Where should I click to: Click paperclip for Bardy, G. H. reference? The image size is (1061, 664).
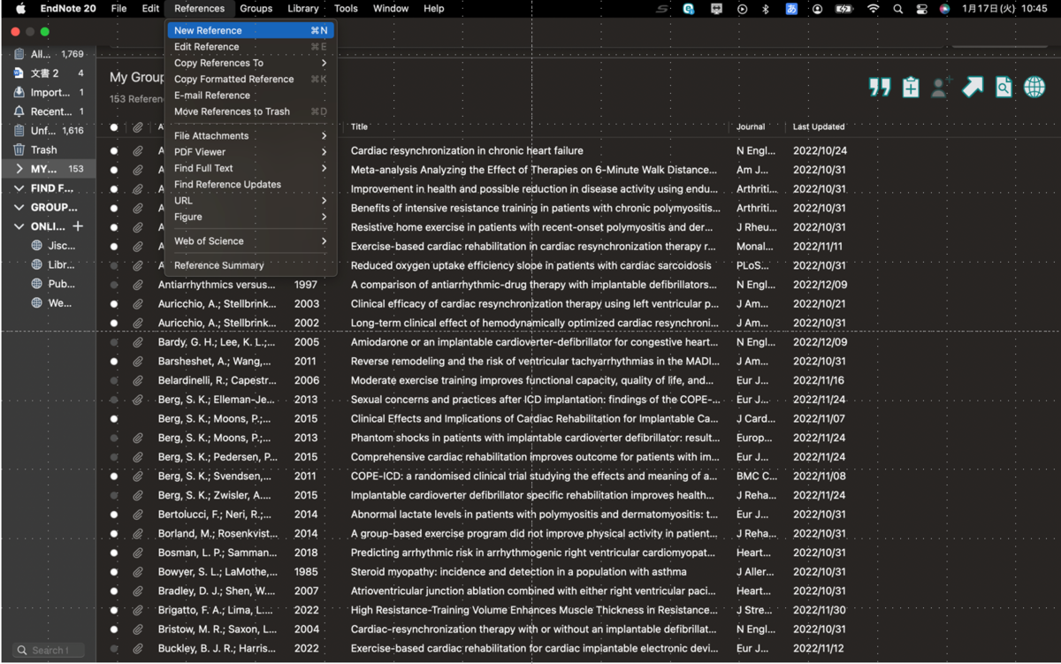point(138,342)
